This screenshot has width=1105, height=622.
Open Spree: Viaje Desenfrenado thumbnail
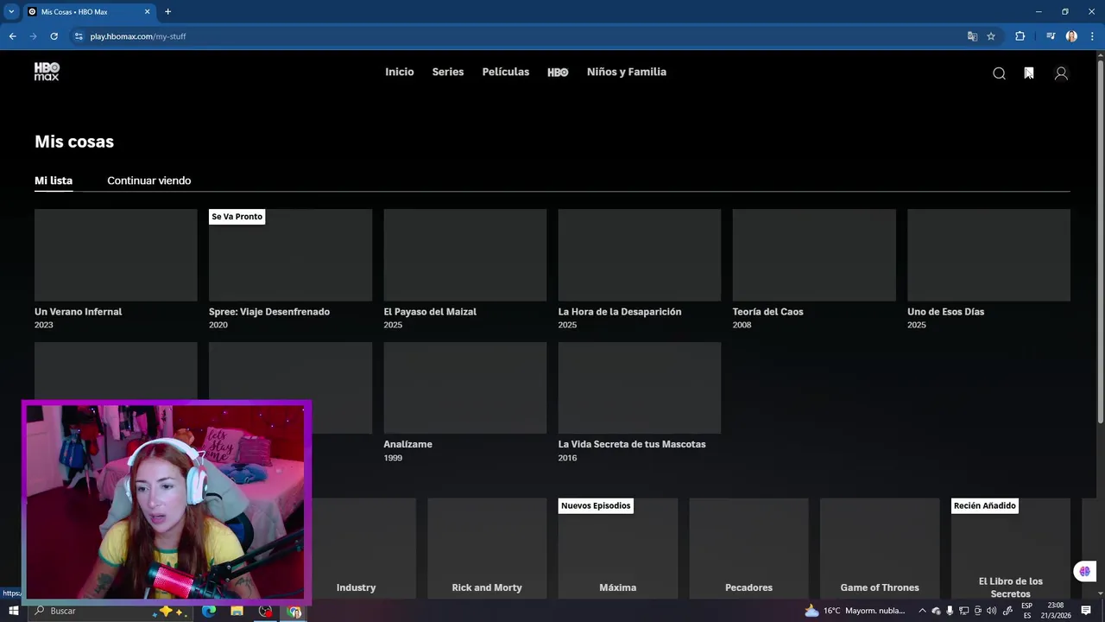pyautogui.click(x=290, y=255)
